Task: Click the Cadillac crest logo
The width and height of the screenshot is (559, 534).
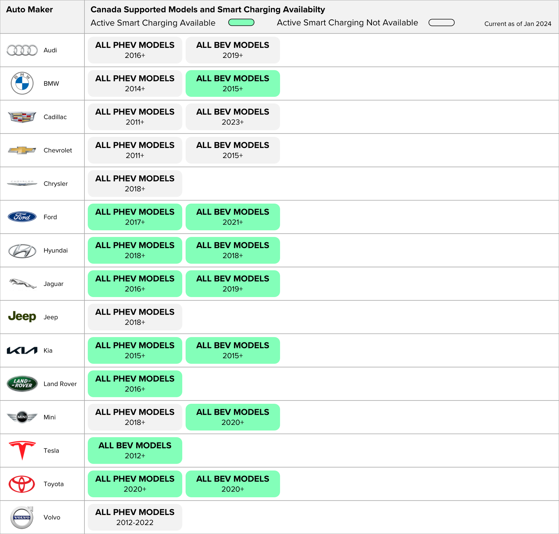Action: point(22,117)
